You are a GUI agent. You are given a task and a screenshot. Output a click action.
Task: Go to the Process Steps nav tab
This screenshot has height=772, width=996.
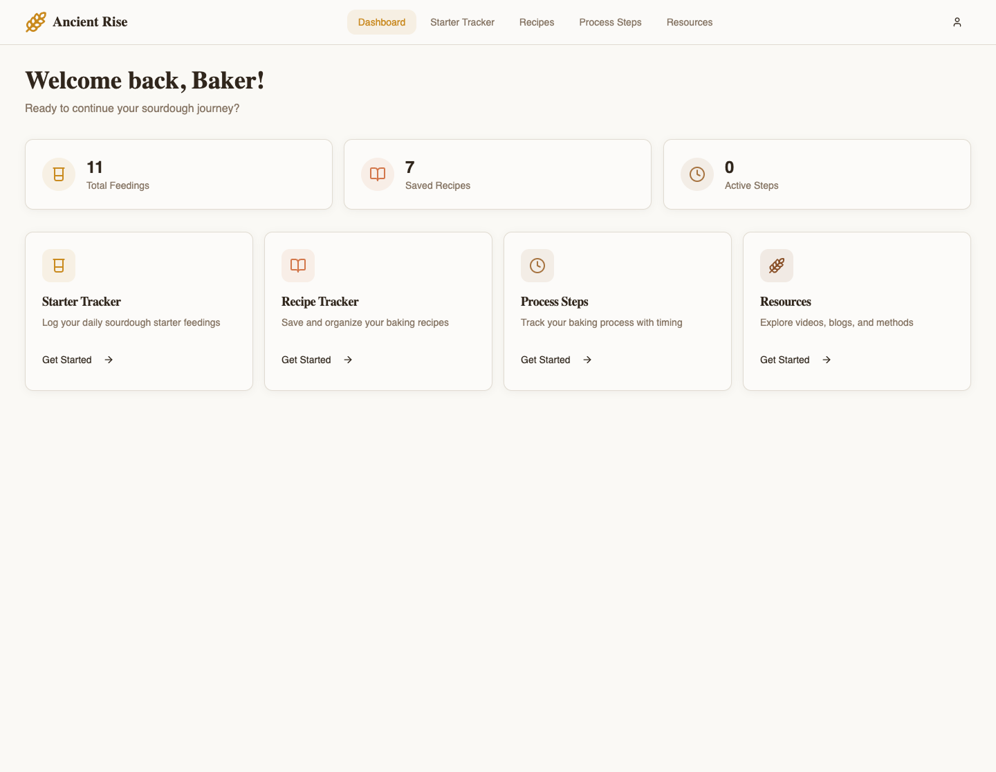610,22
